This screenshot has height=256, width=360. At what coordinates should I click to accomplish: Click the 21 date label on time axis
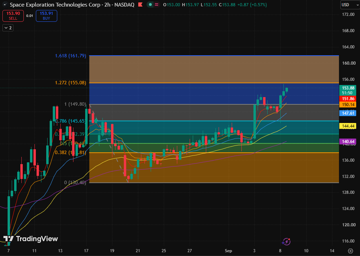click(x=138, y=251)
